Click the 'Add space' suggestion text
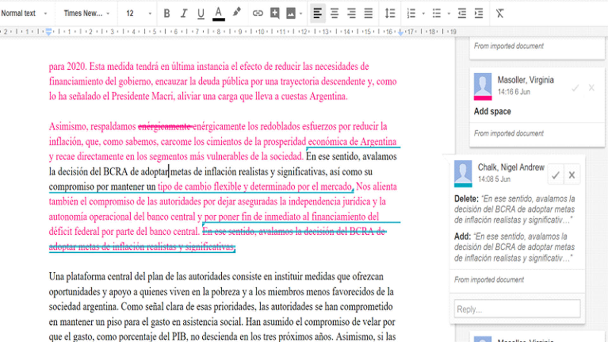Screen dimensions: 608x342 pos(492,111)
